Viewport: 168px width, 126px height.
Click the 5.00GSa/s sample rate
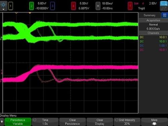pyautogui.click(x=153, y=29)
